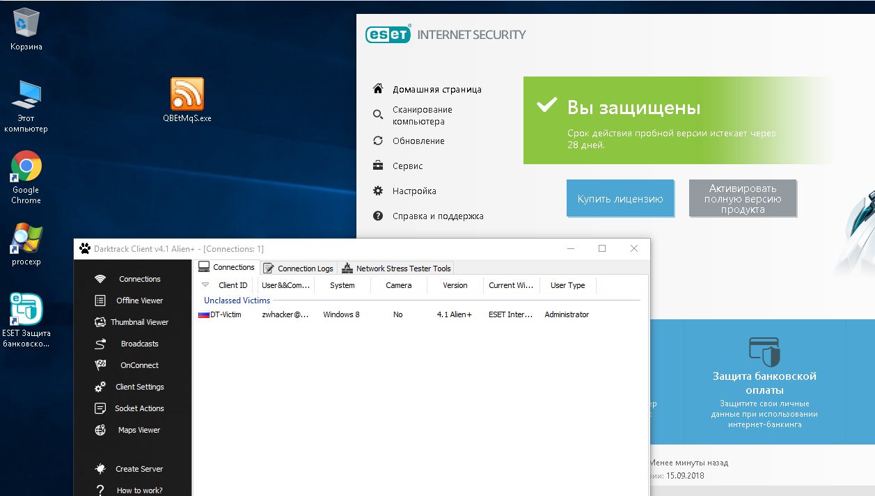
Task: Sort by the Camera column header
Action: [x=399, y=285]
